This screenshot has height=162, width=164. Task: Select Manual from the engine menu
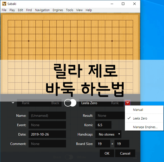(x=144, y=110)
